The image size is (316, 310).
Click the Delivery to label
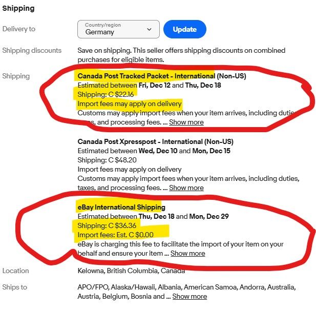tap(19, 29)
